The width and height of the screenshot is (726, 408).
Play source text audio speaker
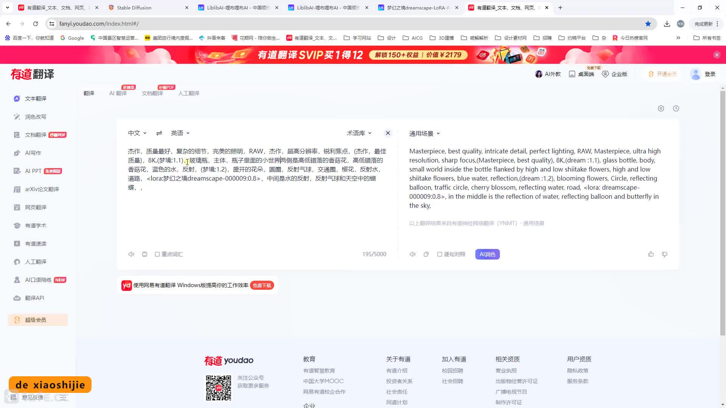pos(131,254)
